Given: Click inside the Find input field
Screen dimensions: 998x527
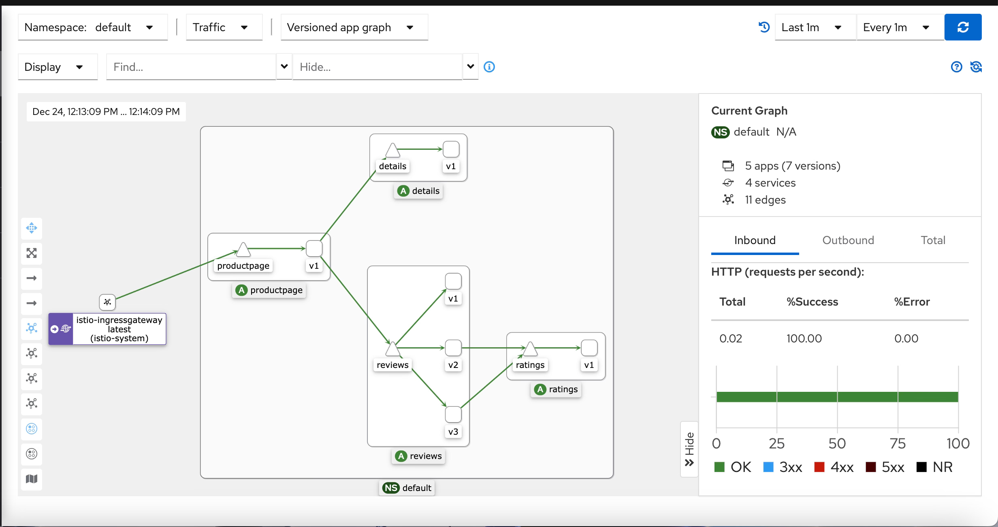Looking at the screenshot, I should tap(190, 67).
